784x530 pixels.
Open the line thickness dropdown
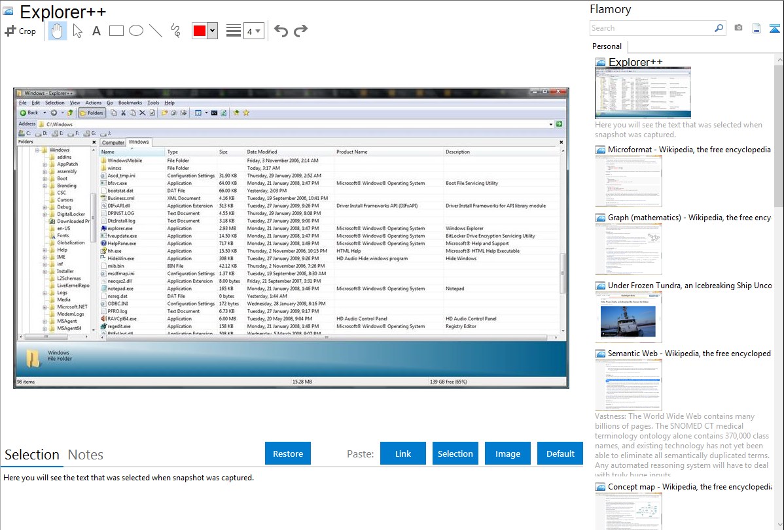coord(253,31)
